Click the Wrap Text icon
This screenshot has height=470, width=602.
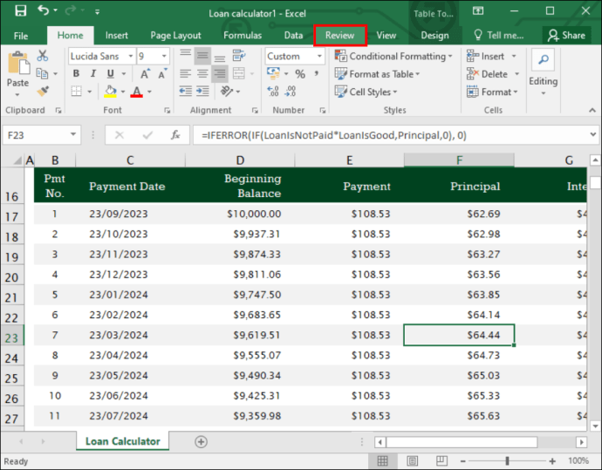[x=239, y=56]
